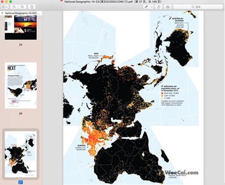The height and width of the screenshot is (185, 225).
Task: Open the share icon in toolbar
Action: [x=32, y=7]
